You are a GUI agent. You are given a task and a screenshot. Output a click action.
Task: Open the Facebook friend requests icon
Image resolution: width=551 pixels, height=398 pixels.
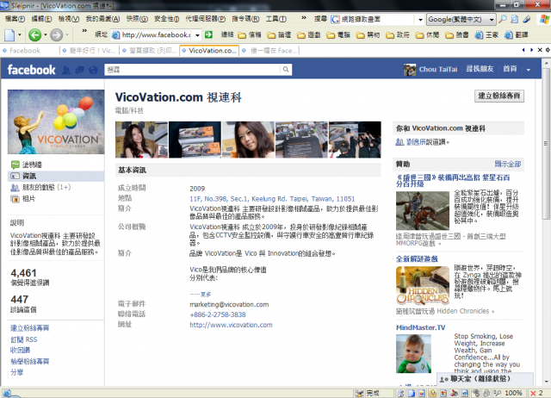click(x=66, y=70)
